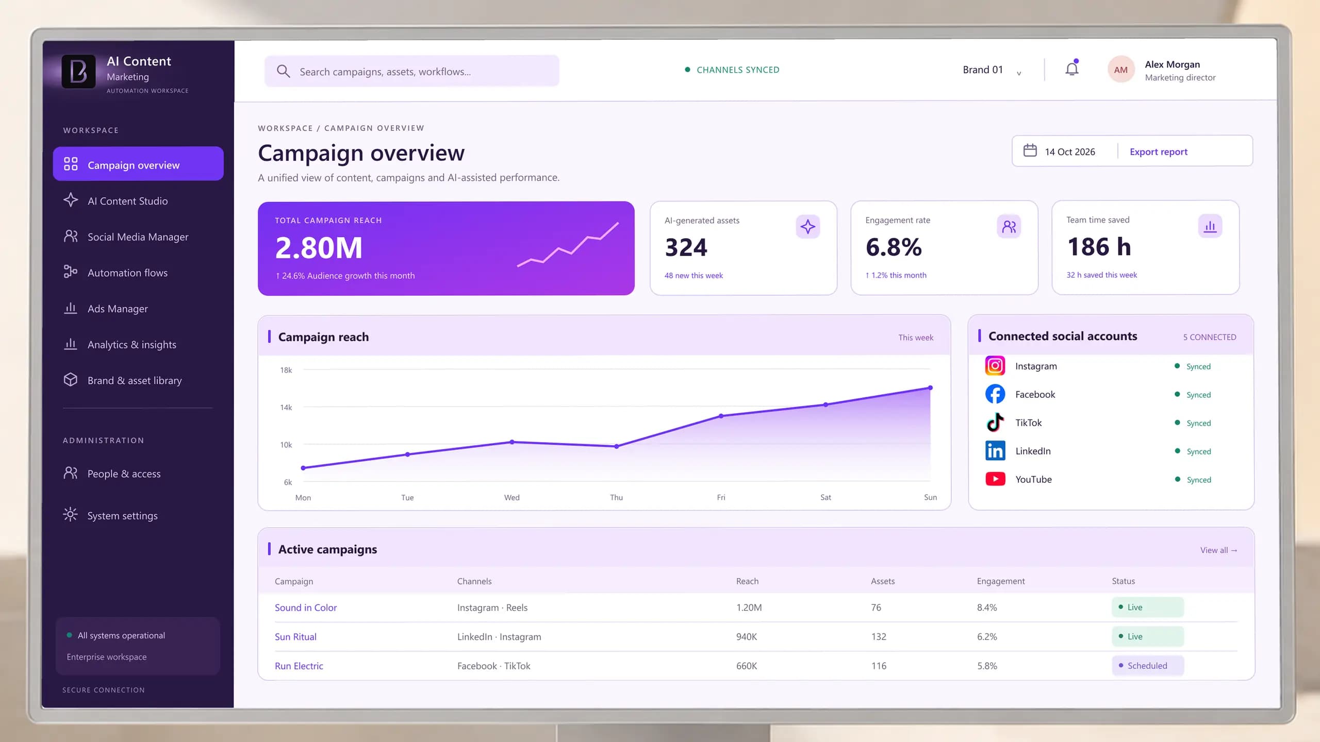Screen dimensions: 1320x742
Task: Open the Sun Ritual campaign
Action: tap(295, 637)
